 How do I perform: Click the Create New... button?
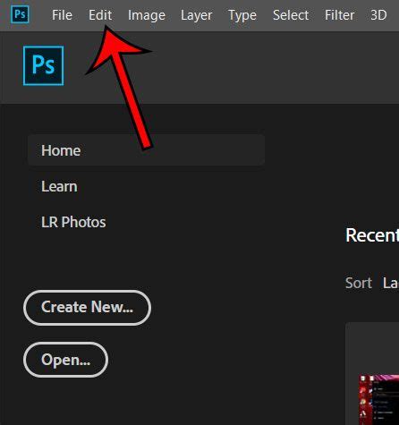87,308
